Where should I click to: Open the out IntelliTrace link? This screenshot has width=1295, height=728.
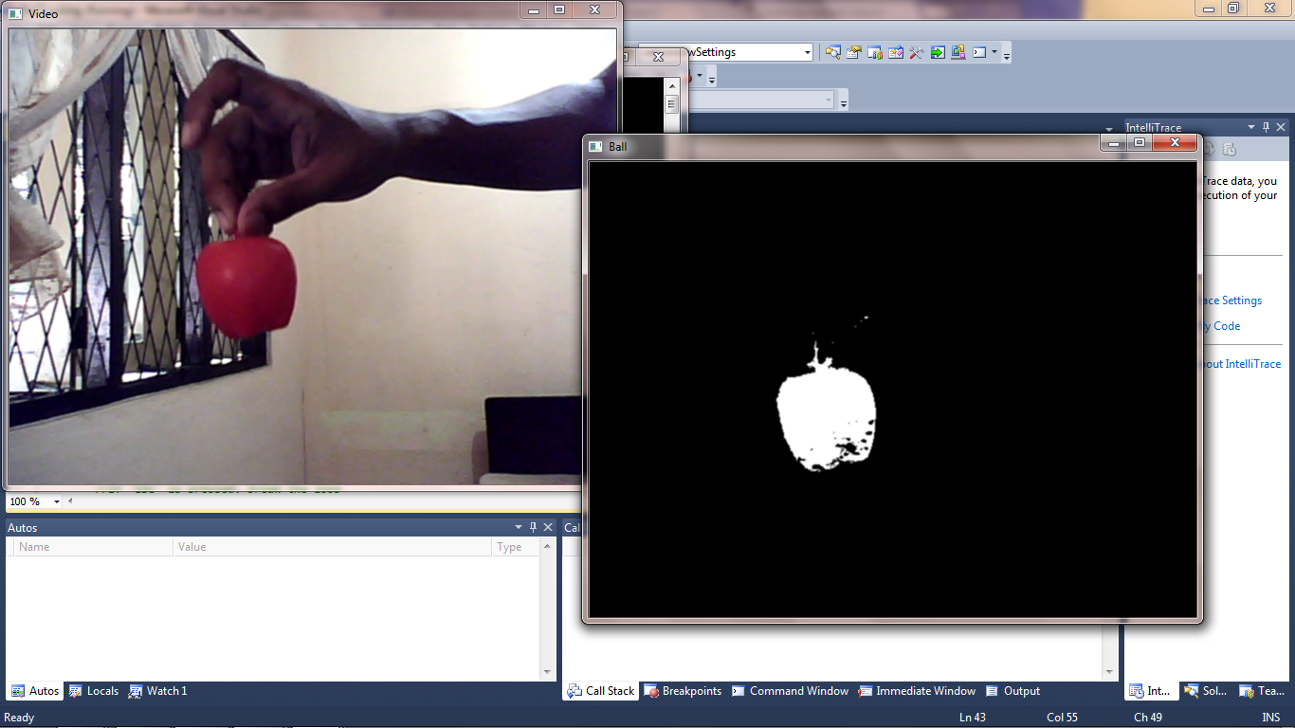pos(1241,364)
